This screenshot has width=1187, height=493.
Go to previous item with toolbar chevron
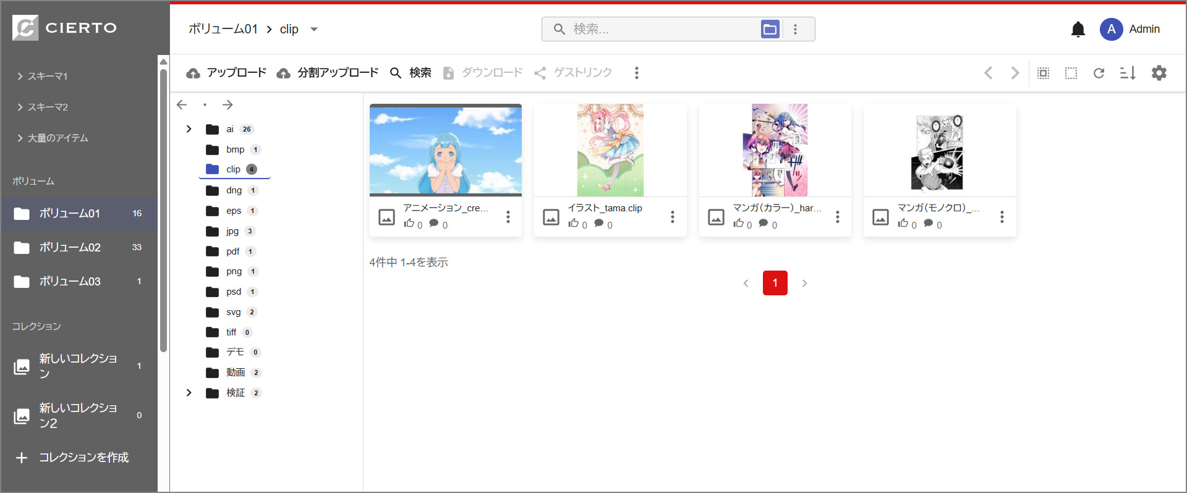[x=988, y=73]
